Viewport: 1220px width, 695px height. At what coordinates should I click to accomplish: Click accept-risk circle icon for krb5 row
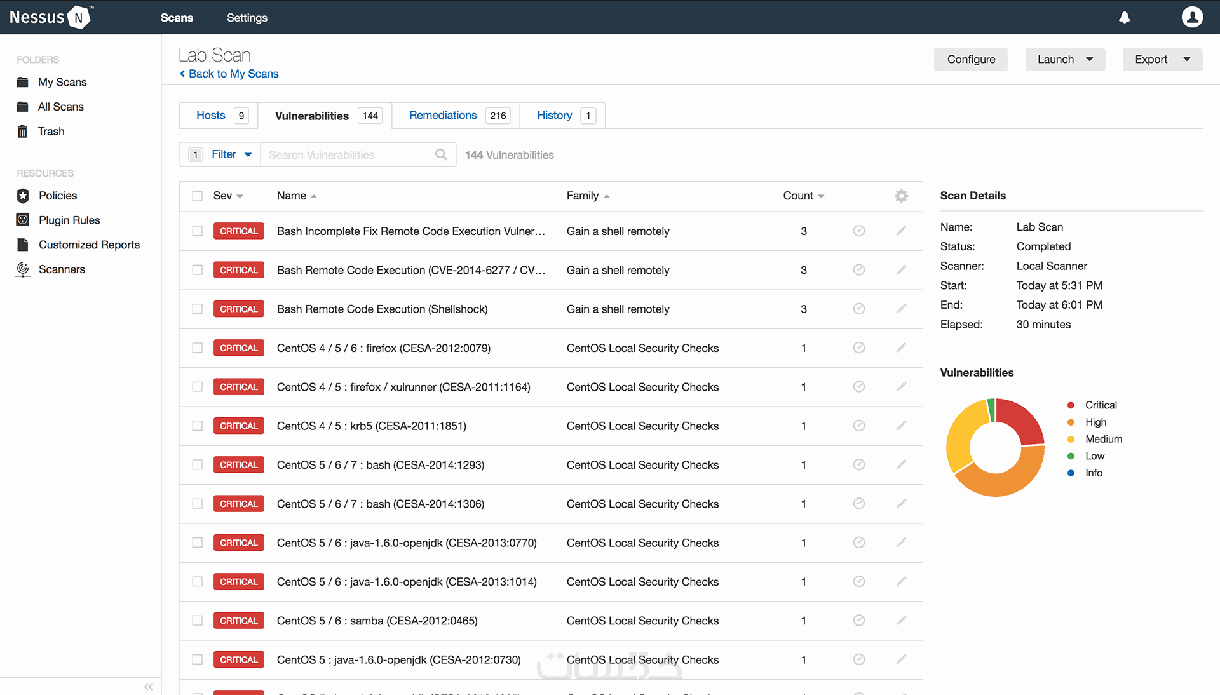pos(858,426)
